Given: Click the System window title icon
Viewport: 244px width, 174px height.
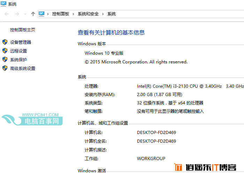Looking at the screenshot, I should tap(3, 4).
